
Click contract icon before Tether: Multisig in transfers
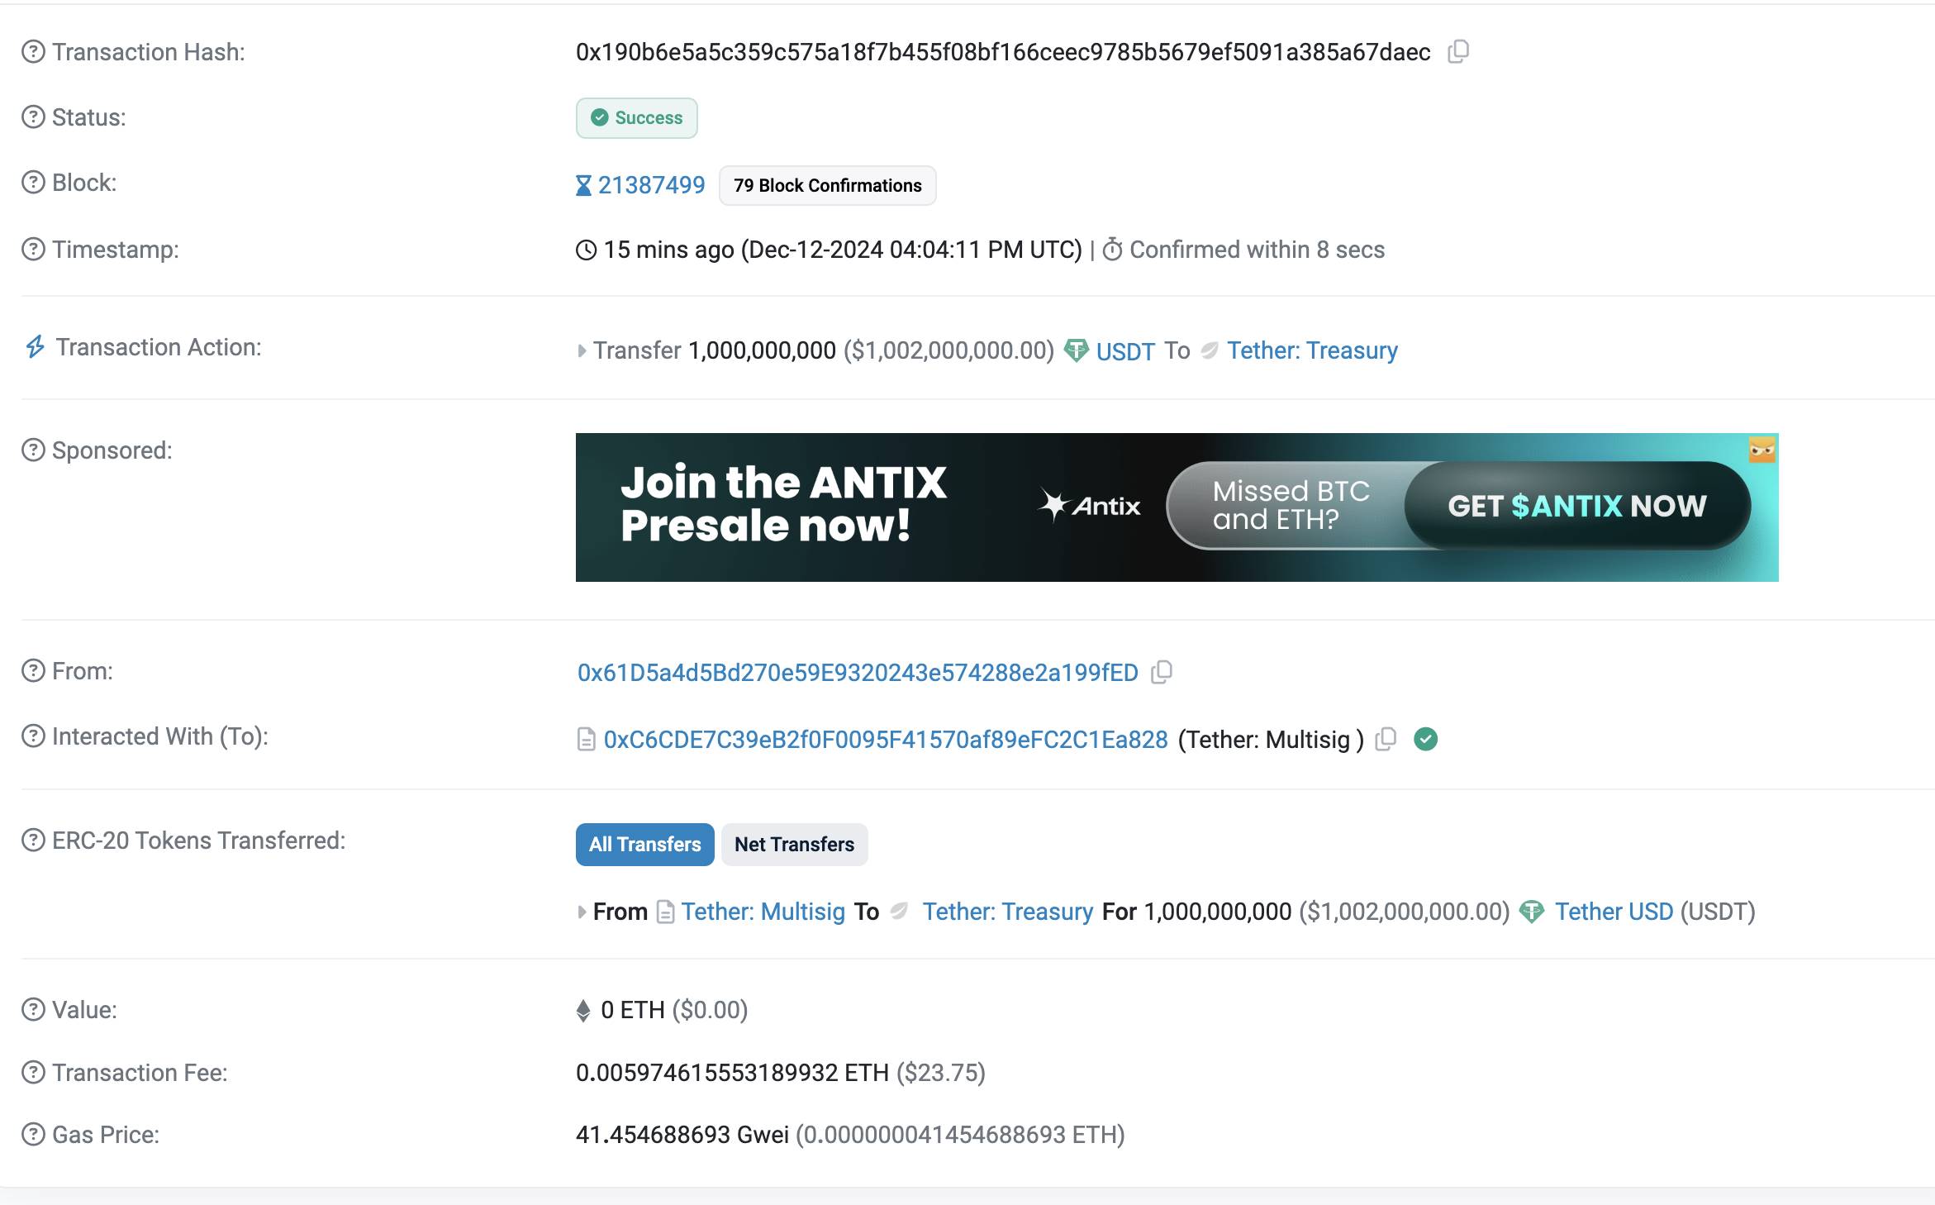click(x=665, y=912)
